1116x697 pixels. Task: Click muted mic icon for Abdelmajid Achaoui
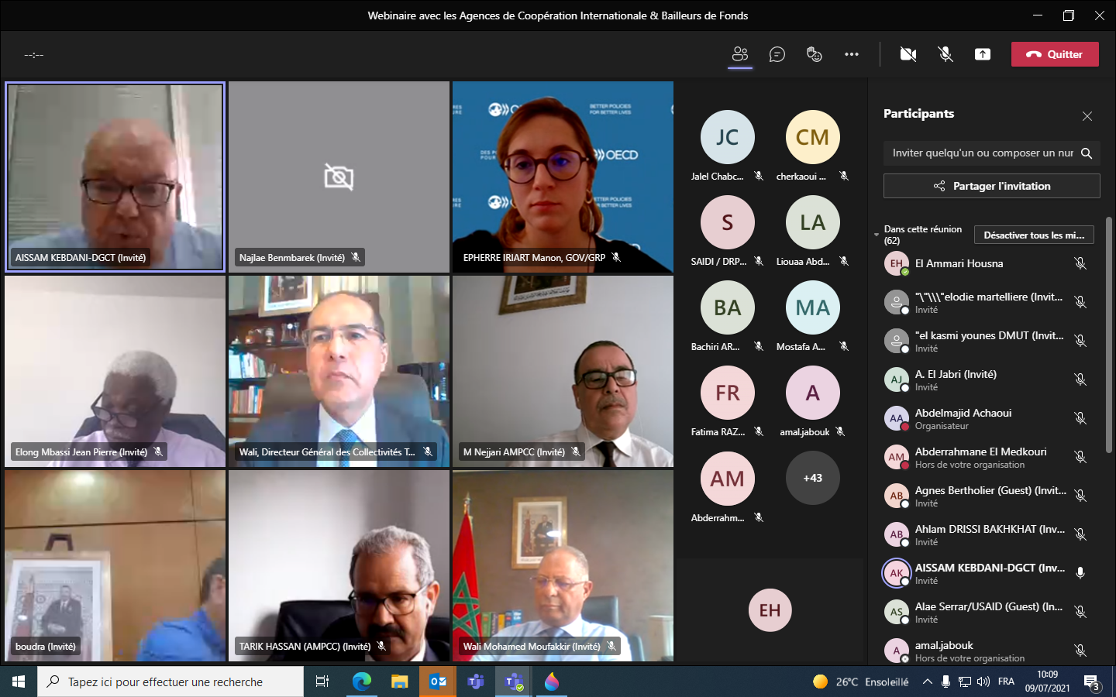(1080, 418)
